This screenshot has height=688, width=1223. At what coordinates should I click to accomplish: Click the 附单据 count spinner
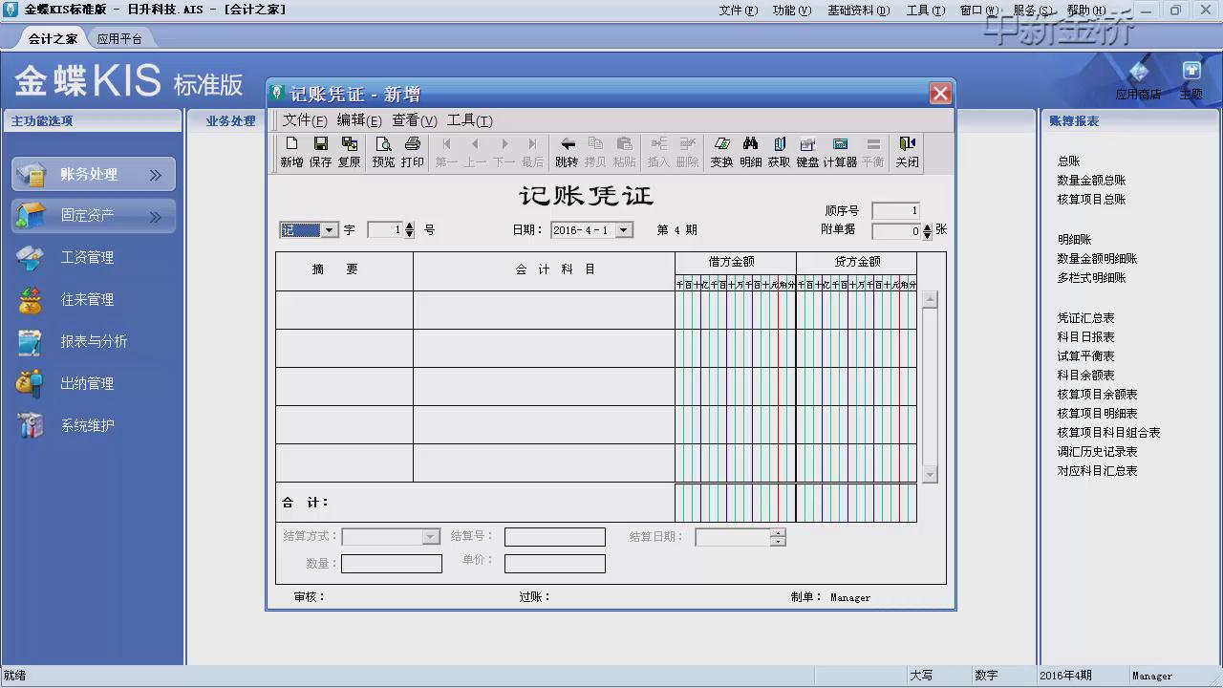[x=926, y=230]
